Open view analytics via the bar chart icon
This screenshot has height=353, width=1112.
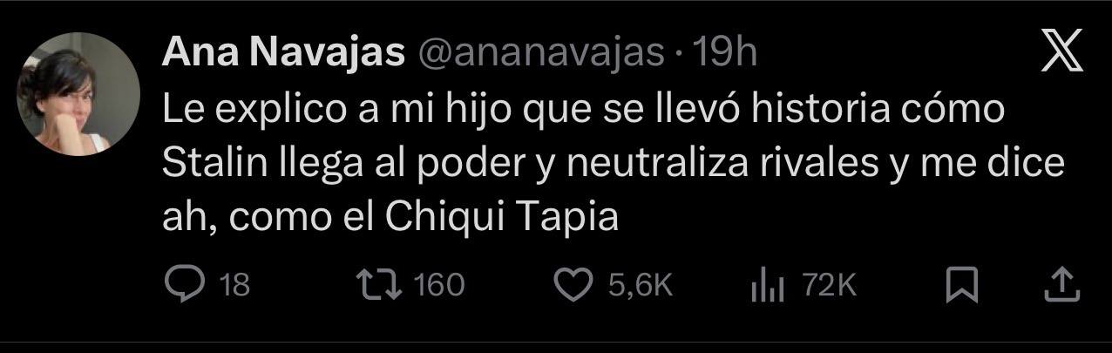pyautogui.click(x=769, y=286)
